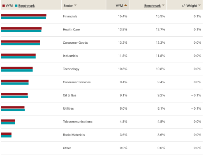
Task: Click the Financials red VYM bar
Action: click(x=23, y=15)
